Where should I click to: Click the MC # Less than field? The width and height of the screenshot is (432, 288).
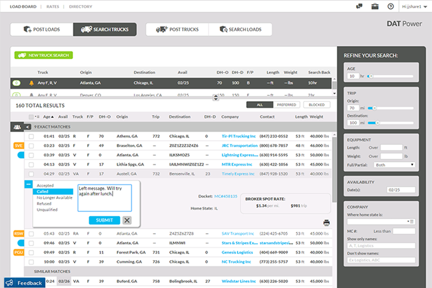pyautogui.click(x=404, y=231)
